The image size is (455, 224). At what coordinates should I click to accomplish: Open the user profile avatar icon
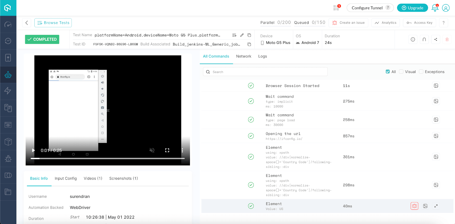point(446,8)
